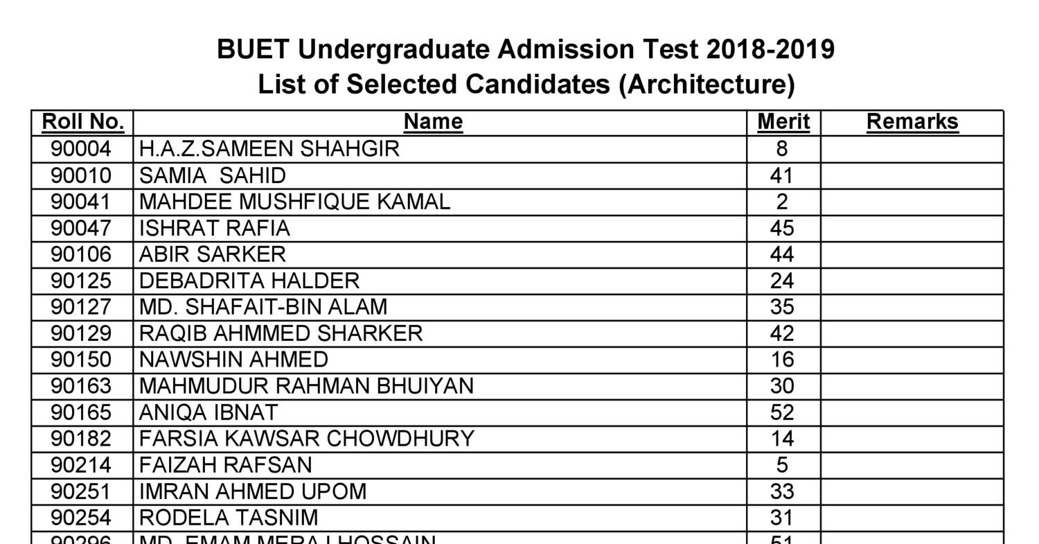Click roll number 90165
This screenshot has height=544, width=1039.
point(81,412)
